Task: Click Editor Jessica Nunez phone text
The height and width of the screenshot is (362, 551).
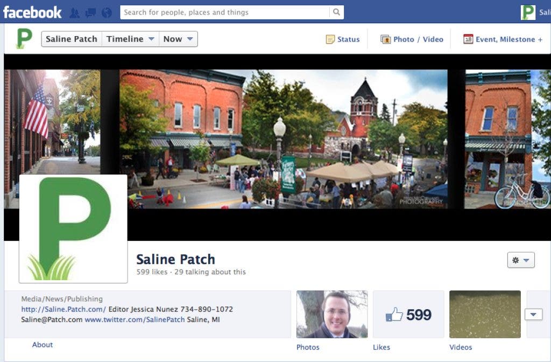Action: pyautogui.click(x=171, y=309)
